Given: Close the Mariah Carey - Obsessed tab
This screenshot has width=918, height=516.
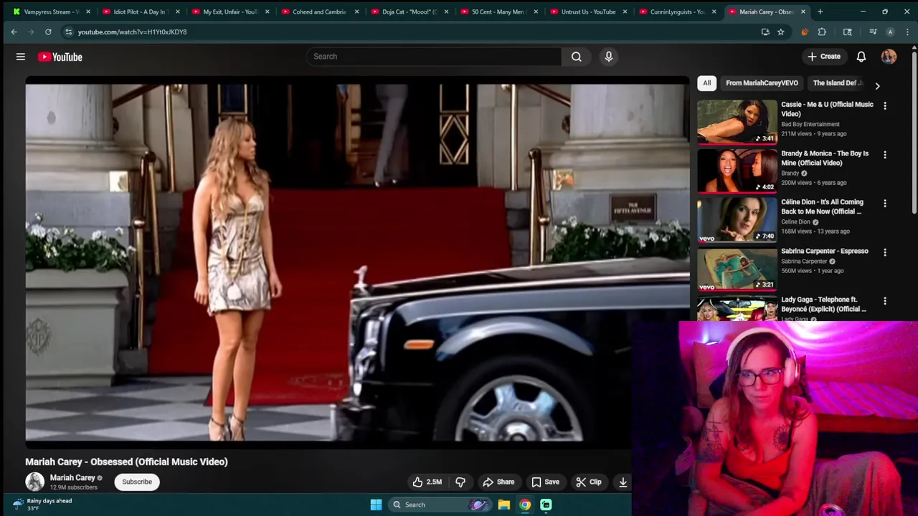Looking at the screenshot, I should coord(803,11).
